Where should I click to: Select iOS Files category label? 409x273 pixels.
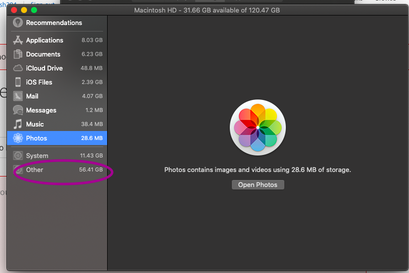point(39,82)
